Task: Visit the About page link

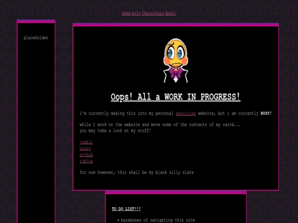Action: pos(171,13)
